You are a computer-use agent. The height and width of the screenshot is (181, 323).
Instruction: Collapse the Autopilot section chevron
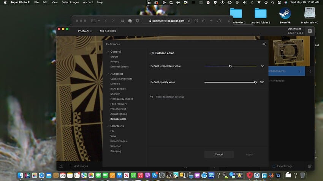point(108,74)
